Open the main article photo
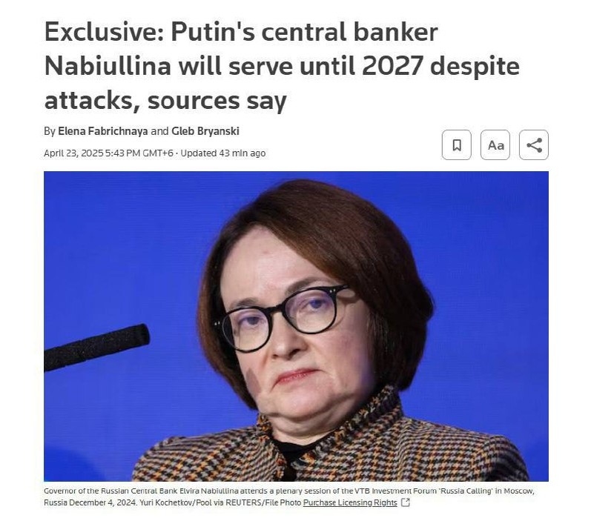Screen dimensions: 594x518 pos(296,326)
